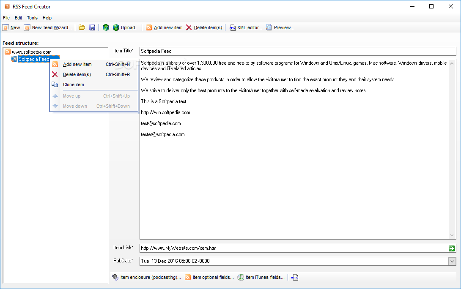Click Delete item(s) in the toolbar

coord(204,27)
